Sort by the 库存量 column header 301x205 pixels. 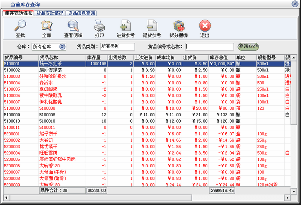pyautogui.click(x=95, y=58)
